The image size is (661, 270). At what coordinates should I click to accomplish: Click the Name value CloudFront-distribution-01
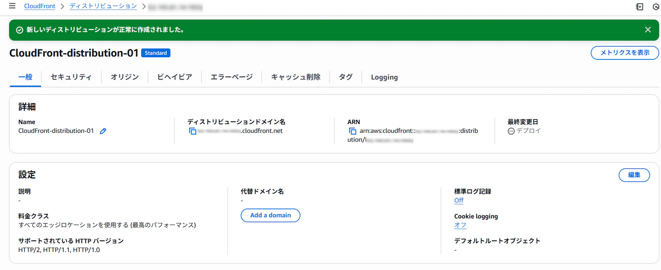click(56, 131)
